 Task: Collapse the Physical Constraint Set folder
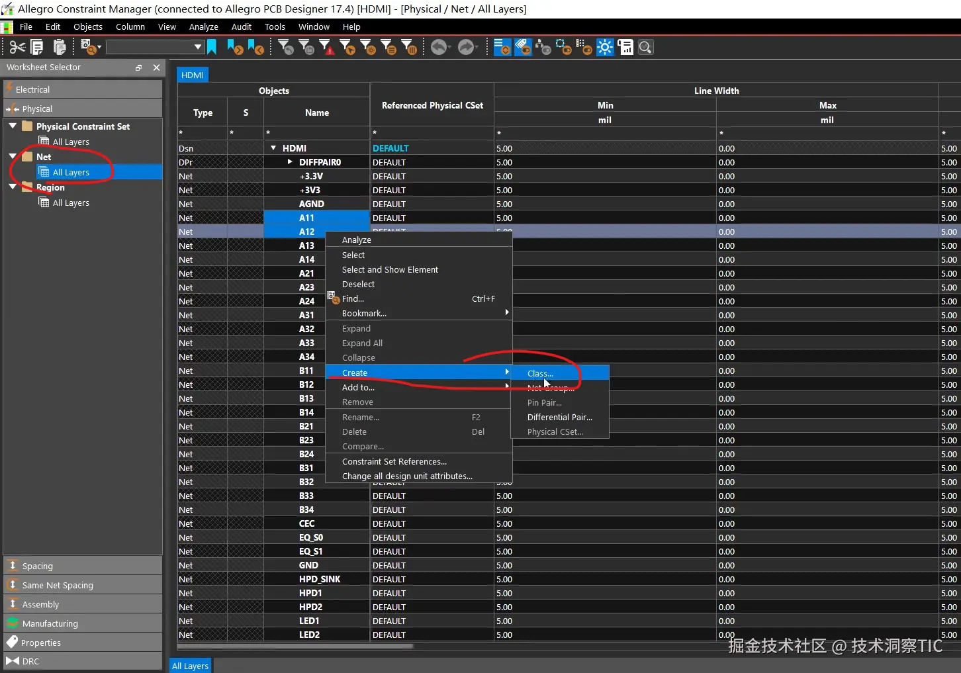[13, 126]
